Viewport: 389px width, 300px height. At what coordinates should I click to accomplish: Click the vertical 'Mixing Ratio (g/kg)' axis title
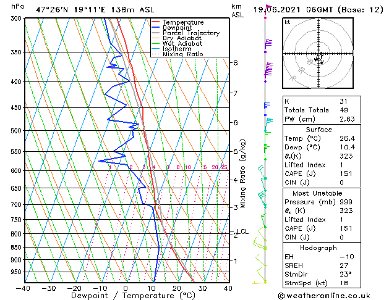243,173
